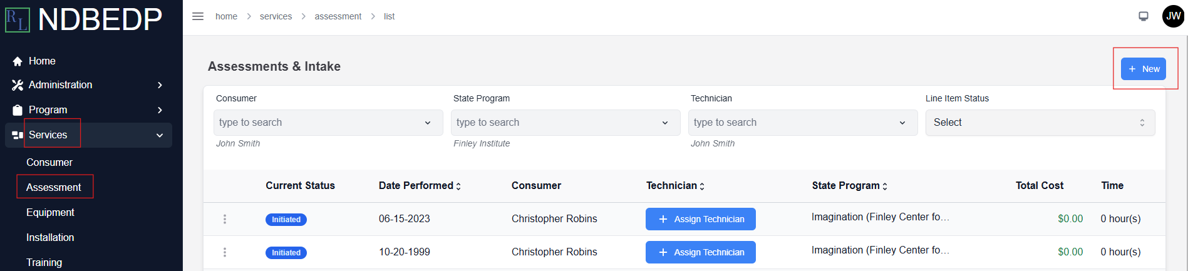This screenshot has width=1188, height=271.
Task: Click Current Status column header
Action: tap(301, 185)
